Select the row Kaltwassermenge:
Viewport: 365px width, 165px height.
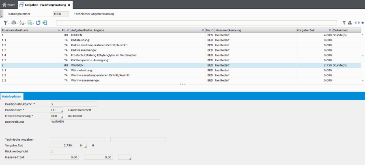pos(181,50)
